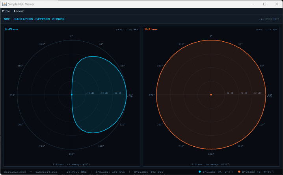Viewport: 283px width, 175px height.
Task: Click the blue center dot of E-Plane plot
Action: click(72, 94)
